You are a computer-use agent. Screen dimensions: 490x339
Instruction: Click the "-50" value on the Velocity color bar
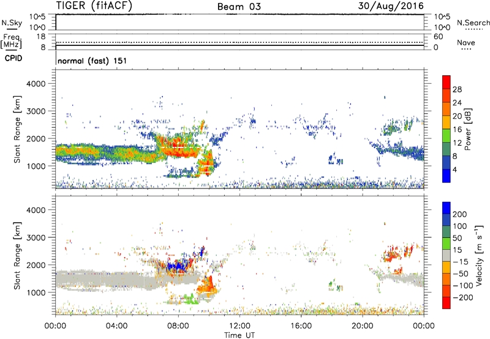460,274
